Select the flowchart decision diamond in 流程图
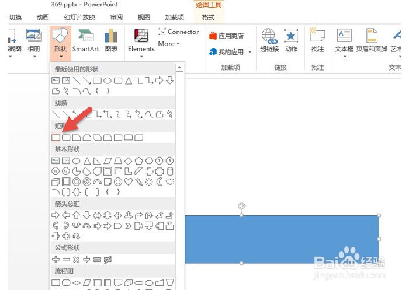This screenshot has width=409, height=290. [x=77, y=282]
